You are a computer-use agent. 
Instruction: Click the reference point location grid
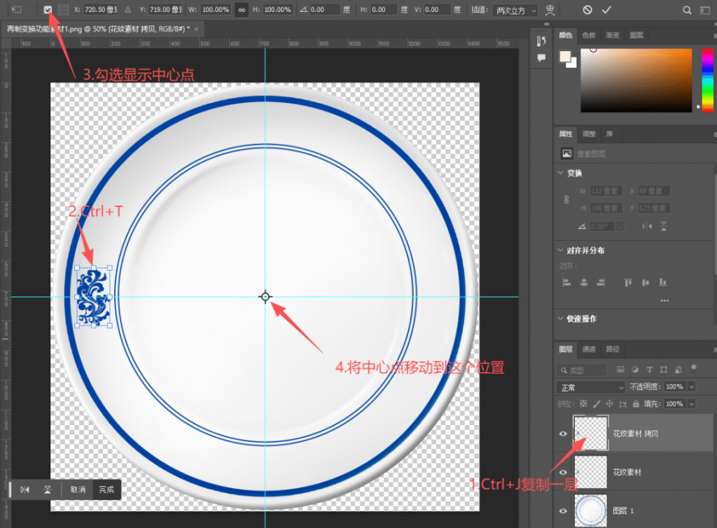[x=64, y=10]
